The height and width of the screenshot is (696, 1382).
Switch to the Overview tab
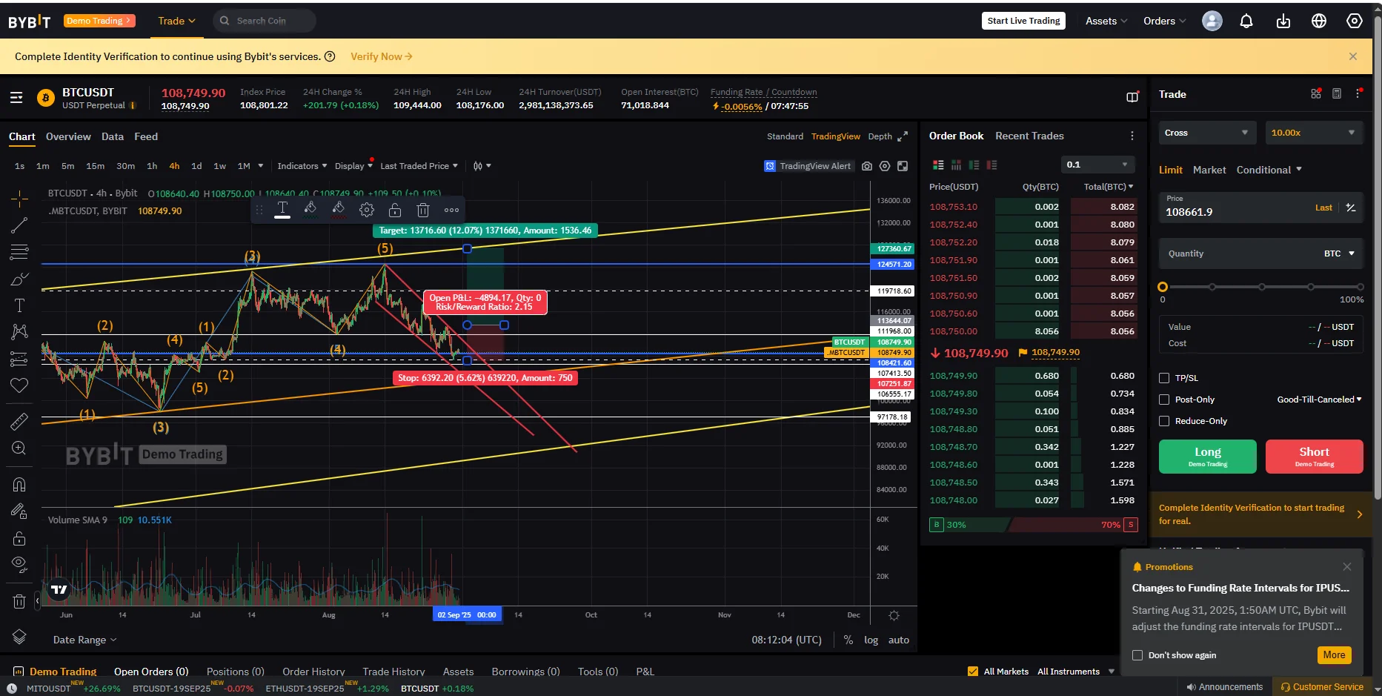(68, 136)
